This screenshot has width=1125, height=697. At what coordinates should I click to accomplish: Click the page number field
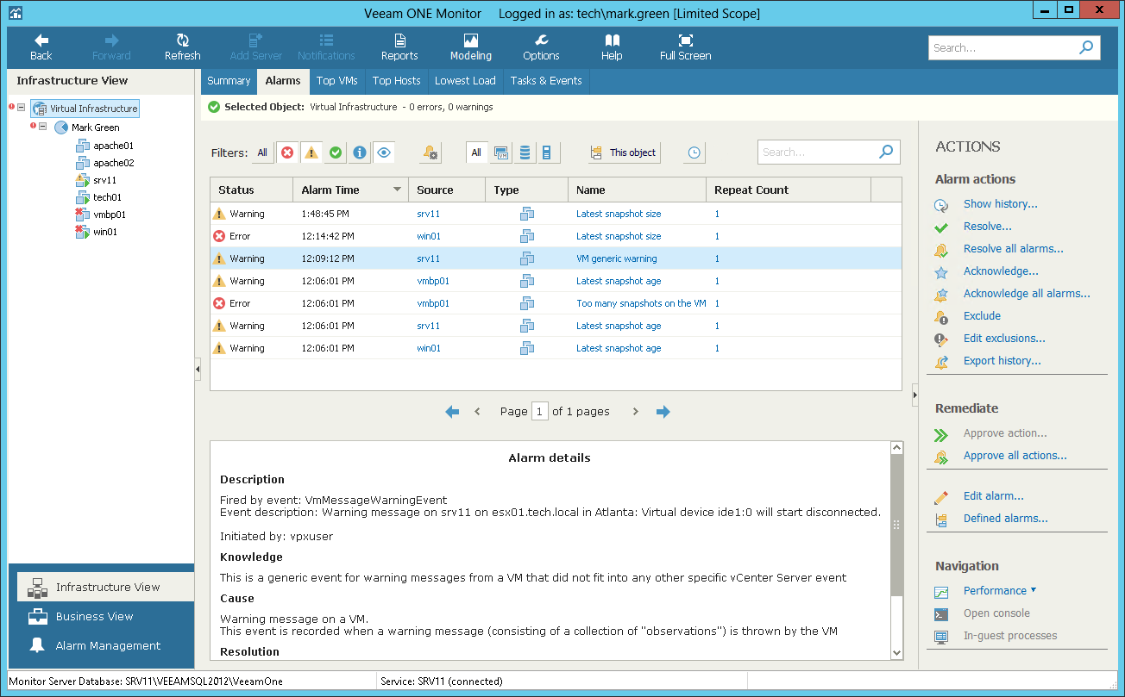(x=540, y=412)
